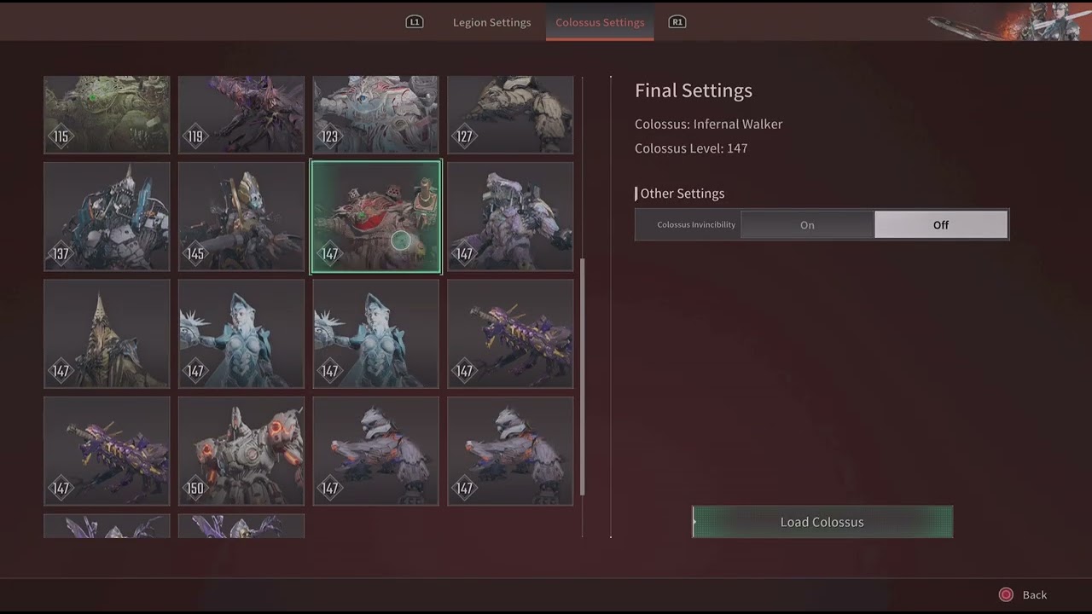
Task: Pick the level 145 colossus thumbnail
Action: click(241, 217)
